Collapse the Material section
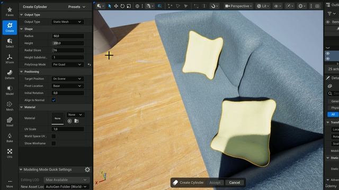Screen dimensions: 339x190 21,107
